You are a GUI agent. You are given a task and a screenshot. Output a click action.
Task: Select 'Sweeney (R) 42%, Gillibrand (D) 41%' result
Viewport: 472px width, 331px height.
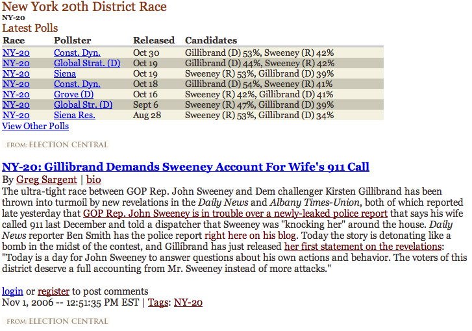259,95
